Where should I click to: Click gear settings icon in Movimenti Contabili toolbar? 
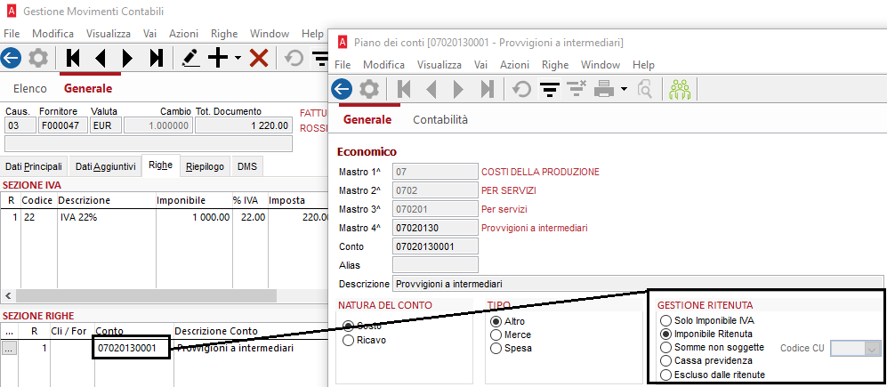point(38,58)
